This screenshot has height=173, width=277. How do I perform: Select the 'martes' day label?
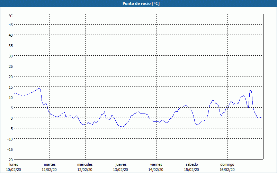coord(50,164)
